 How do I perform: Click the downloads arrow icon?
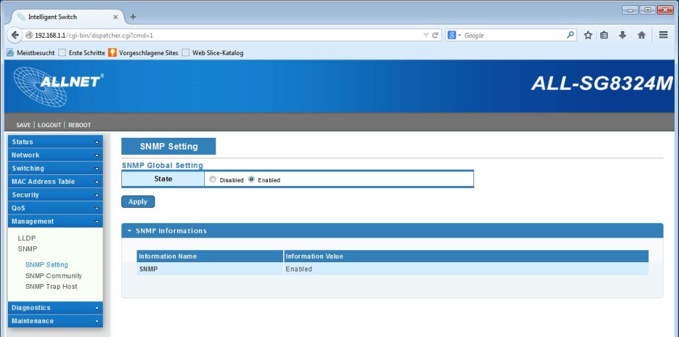(623, 35)
